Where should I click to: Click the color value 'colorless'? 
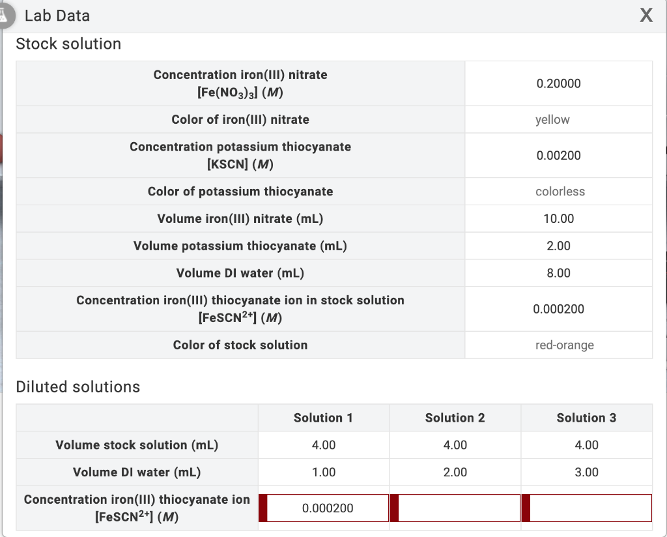coord(560,192)
